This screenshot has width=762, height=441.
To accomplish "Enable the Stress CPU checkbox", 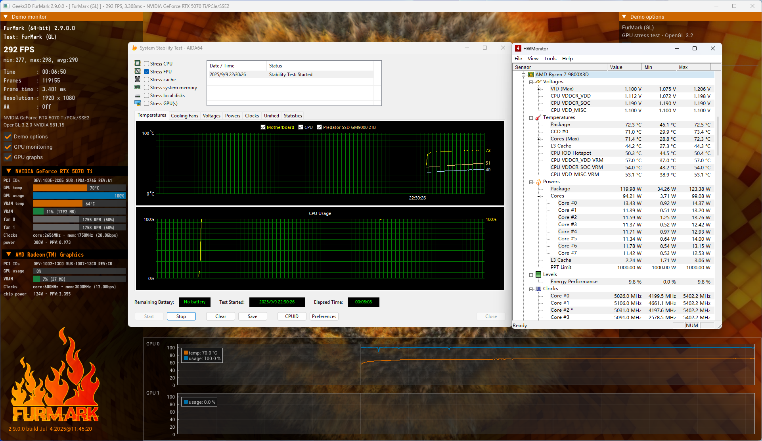I will point(147,63).
